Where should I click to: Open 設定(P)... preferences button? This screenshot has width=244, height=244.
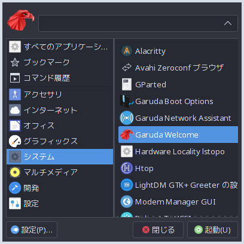pos(32,230)
